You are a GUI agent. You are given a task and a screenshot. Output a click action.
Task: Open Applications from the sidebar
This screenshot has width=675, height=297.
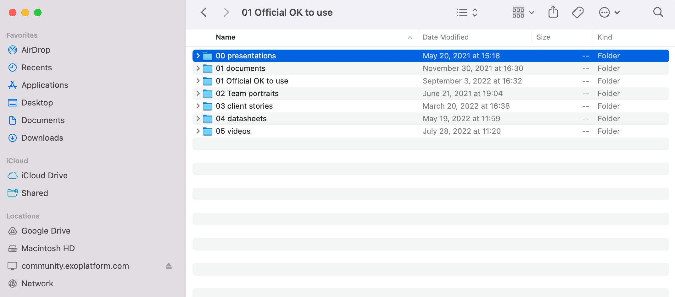click(x=45, y=85)
